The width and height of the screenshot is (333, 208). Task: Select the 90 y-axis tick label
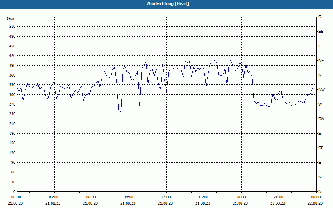[13, 163]
